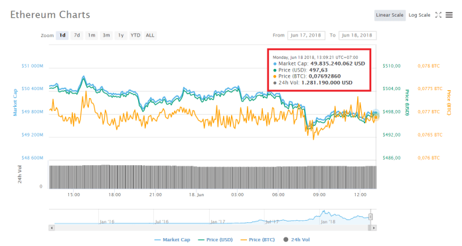Show ALL historical data range
Screen dimensions: 462x246
pos(150,35)
